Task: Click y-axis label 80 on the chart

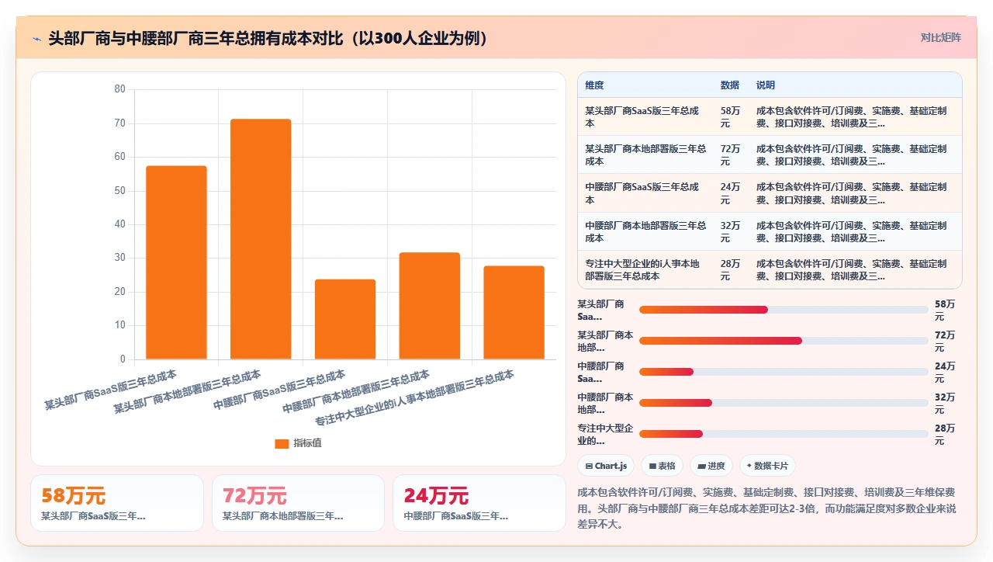Action: [x=119, y=89]
